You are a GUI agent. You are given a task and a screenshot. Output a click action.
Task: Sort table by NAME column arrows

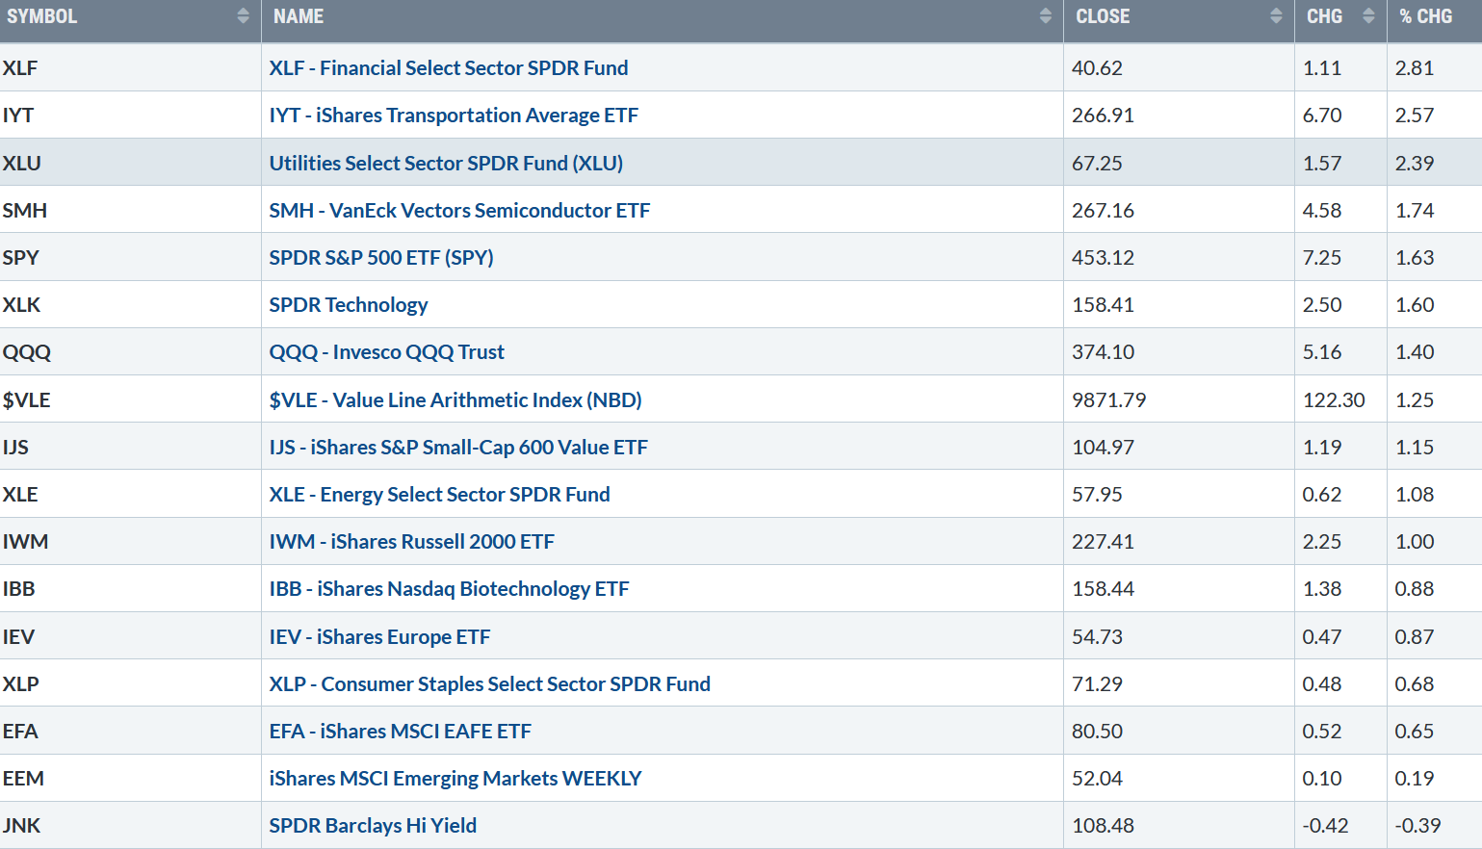click(x=1046, y=16)
